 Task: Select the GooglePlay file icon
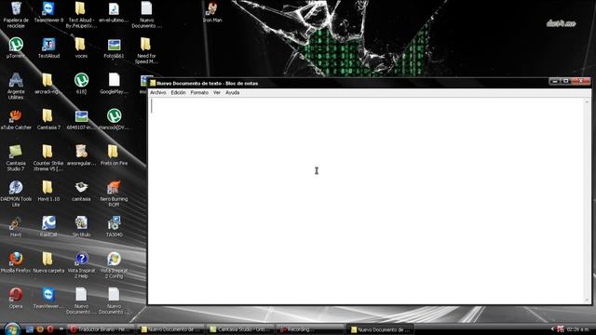tap(114, 84)
